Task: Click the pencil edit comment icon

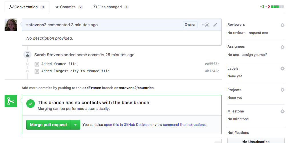Action: (x=215, y=25)
